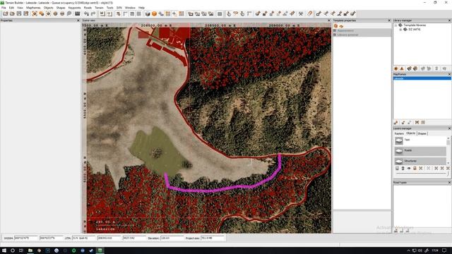Click the WGS84 longitude field in status bar
Screen dimensions: 452x254
26,238
